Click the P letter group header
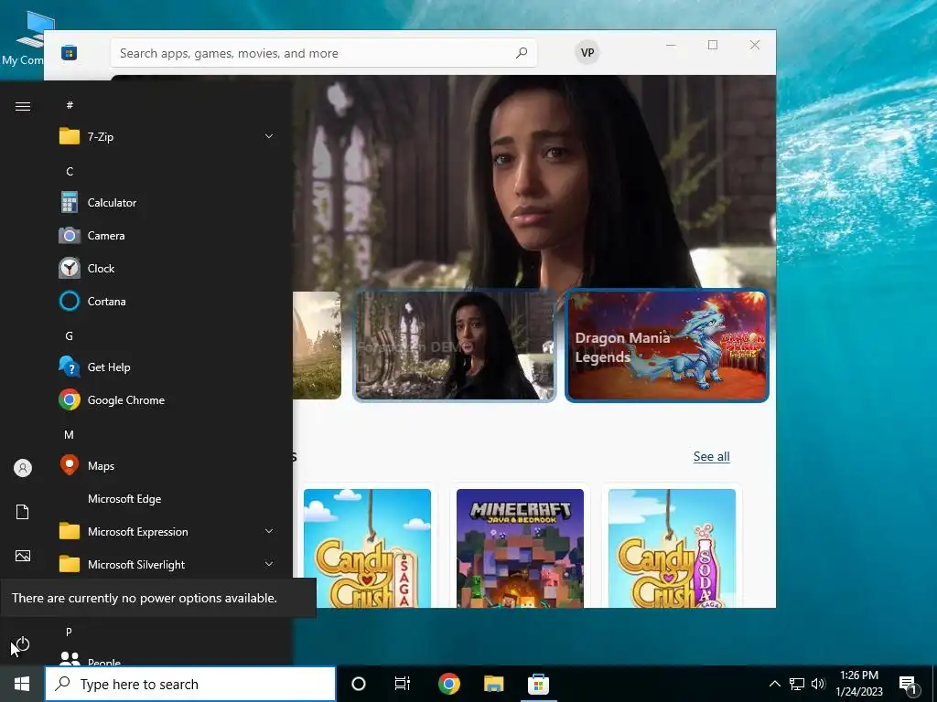The height and width of the screenshot is (702, 937). click(70, 632)
